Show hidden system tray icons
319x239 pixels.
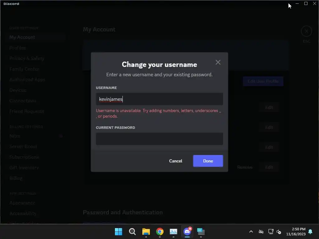(251, 232)
